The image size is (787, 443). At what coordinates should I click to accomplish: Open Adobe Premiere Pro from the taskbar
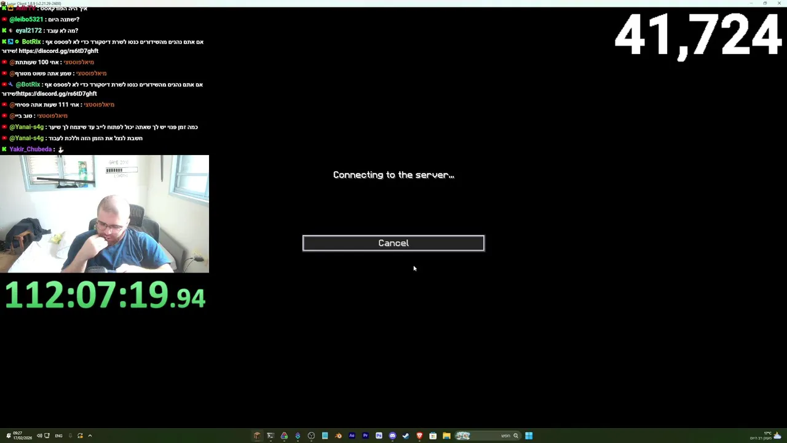(365, 436)
